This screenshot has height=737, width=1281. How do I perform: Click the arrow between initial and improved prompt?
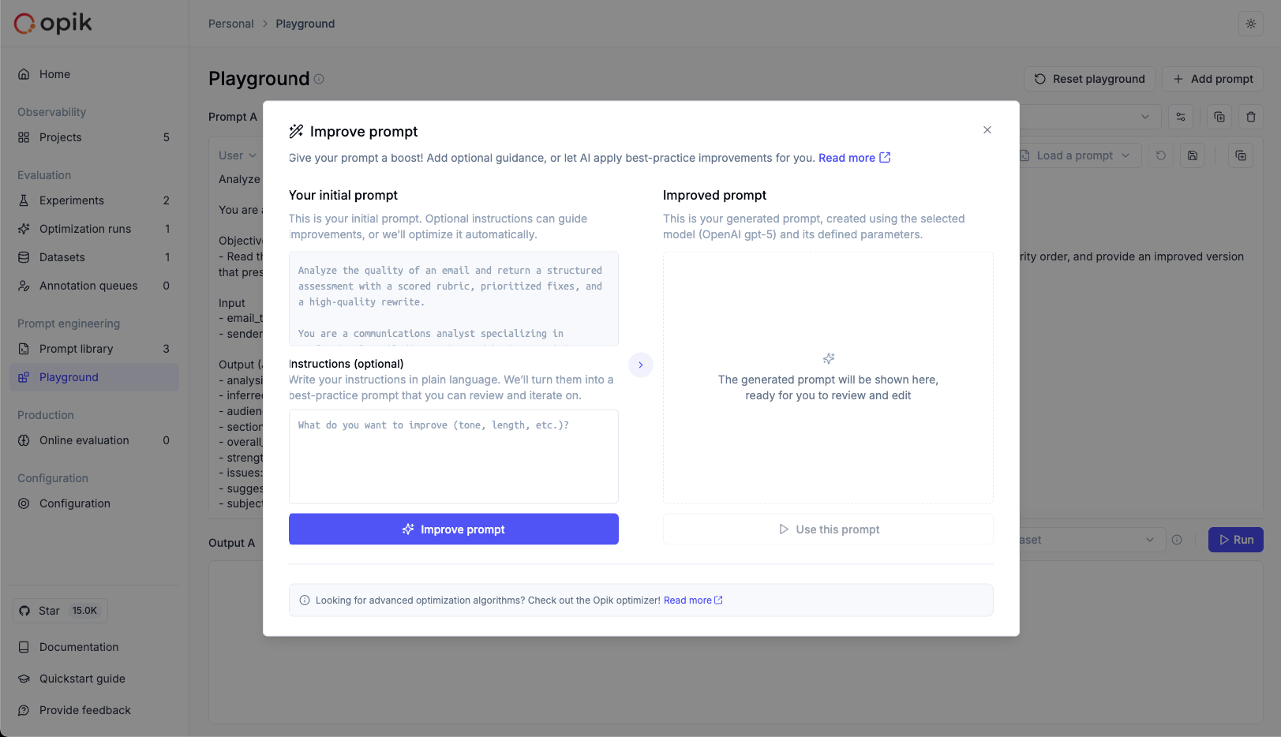[640, 365]
